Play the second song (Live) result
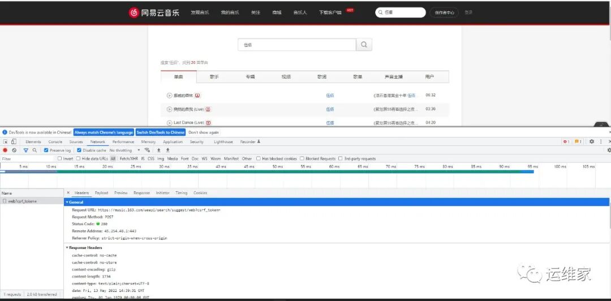 [169, 109]
